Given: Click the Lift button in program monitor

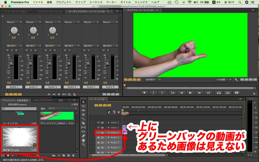Looking at the screenshot, I should 219,93.
